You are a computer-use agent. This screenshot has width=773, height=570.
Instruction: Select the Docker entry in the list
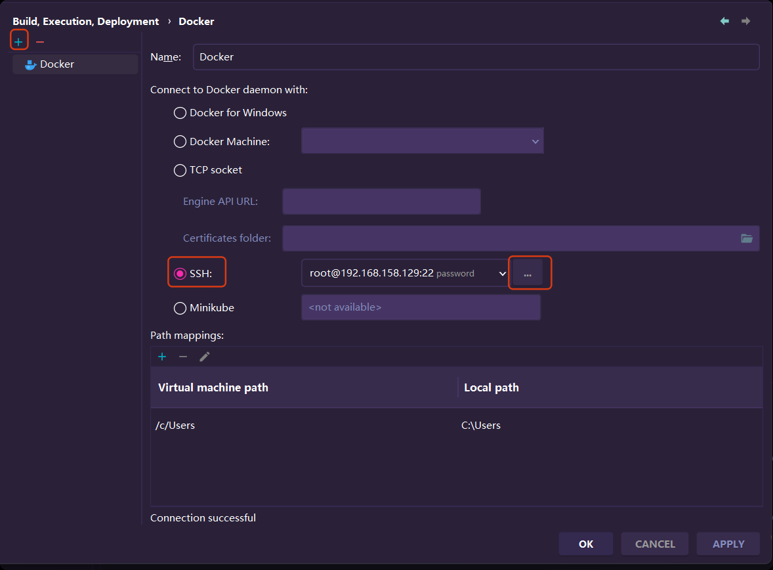coord(75,64)
